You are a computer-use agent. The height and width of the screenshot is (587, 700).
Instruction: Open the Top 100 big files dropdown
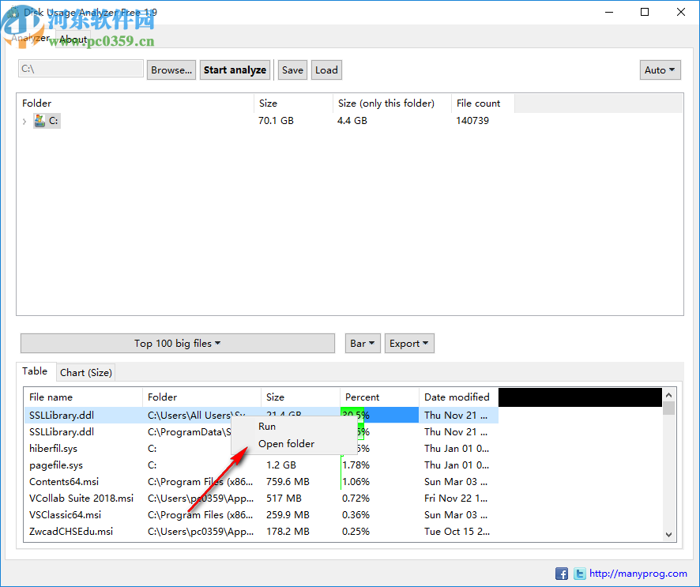coord(177,343)
